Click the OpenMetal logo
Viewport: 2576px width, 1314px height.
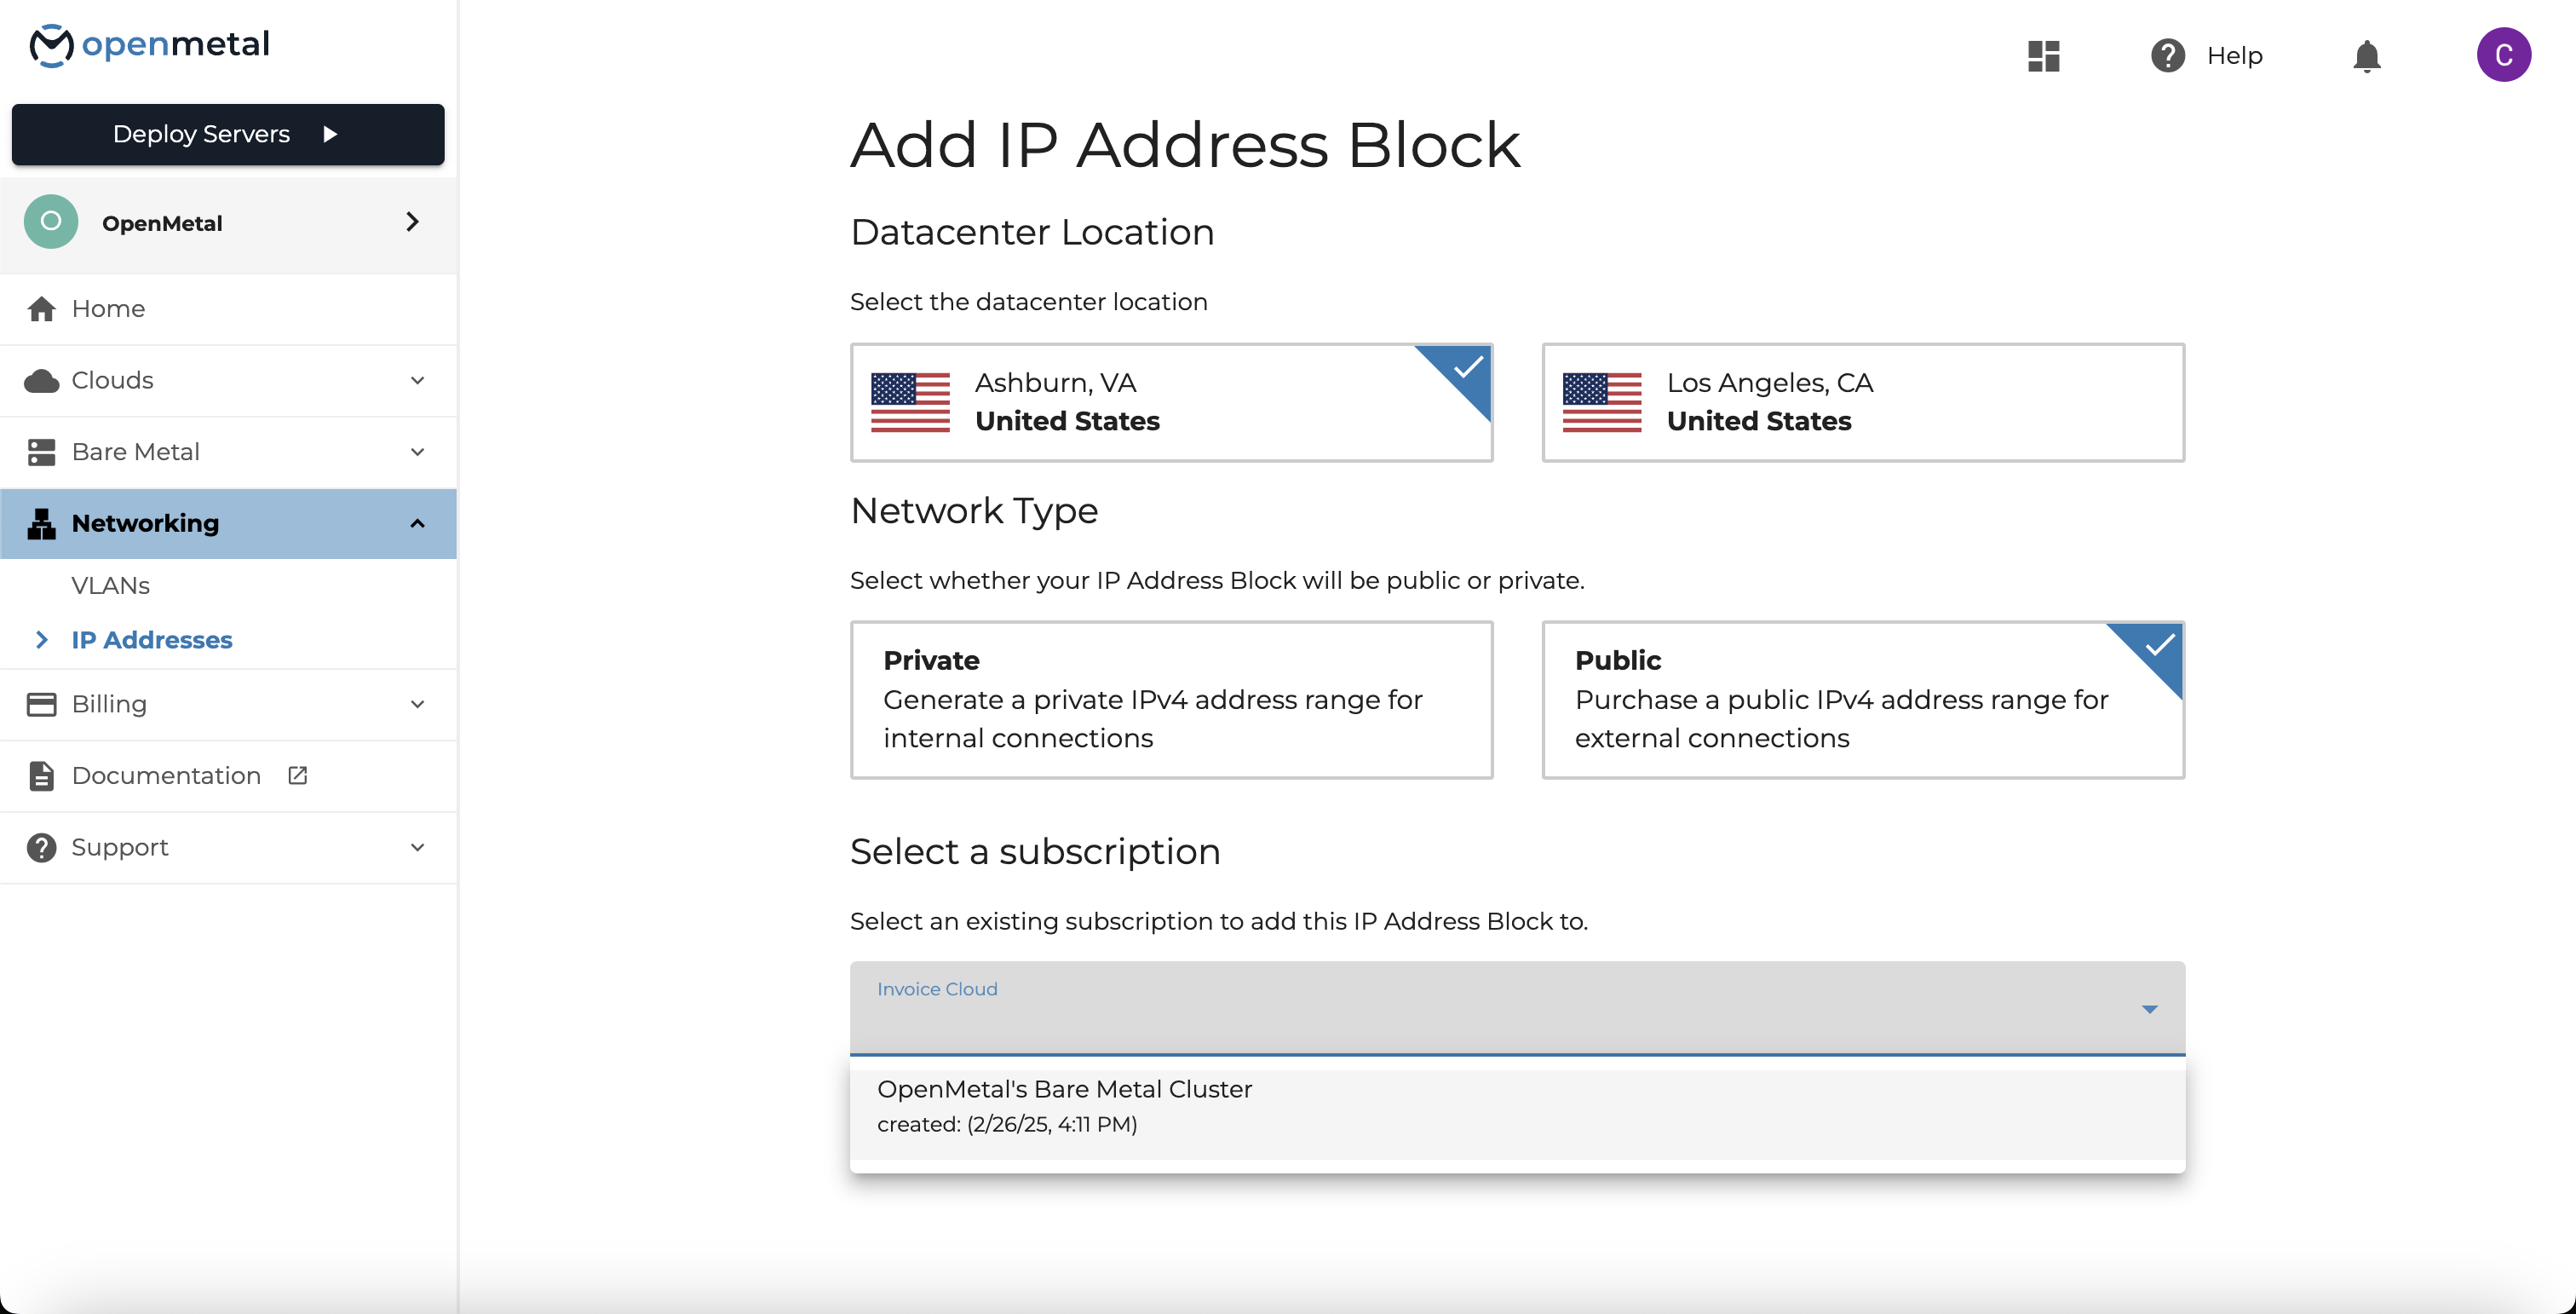coord(148,44)
